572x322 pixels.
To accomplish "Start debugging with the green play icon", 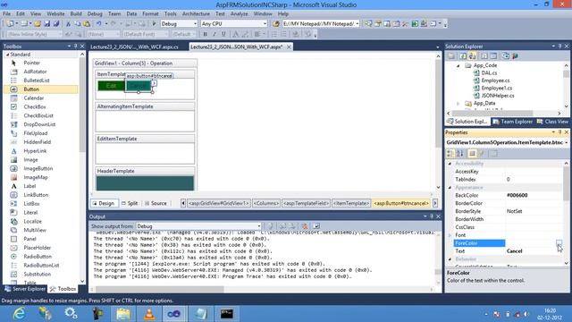I will click(154, 24).
